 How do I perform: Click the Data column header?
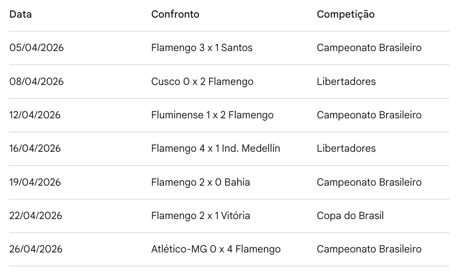pyautogui.click(x=21, y=14)
